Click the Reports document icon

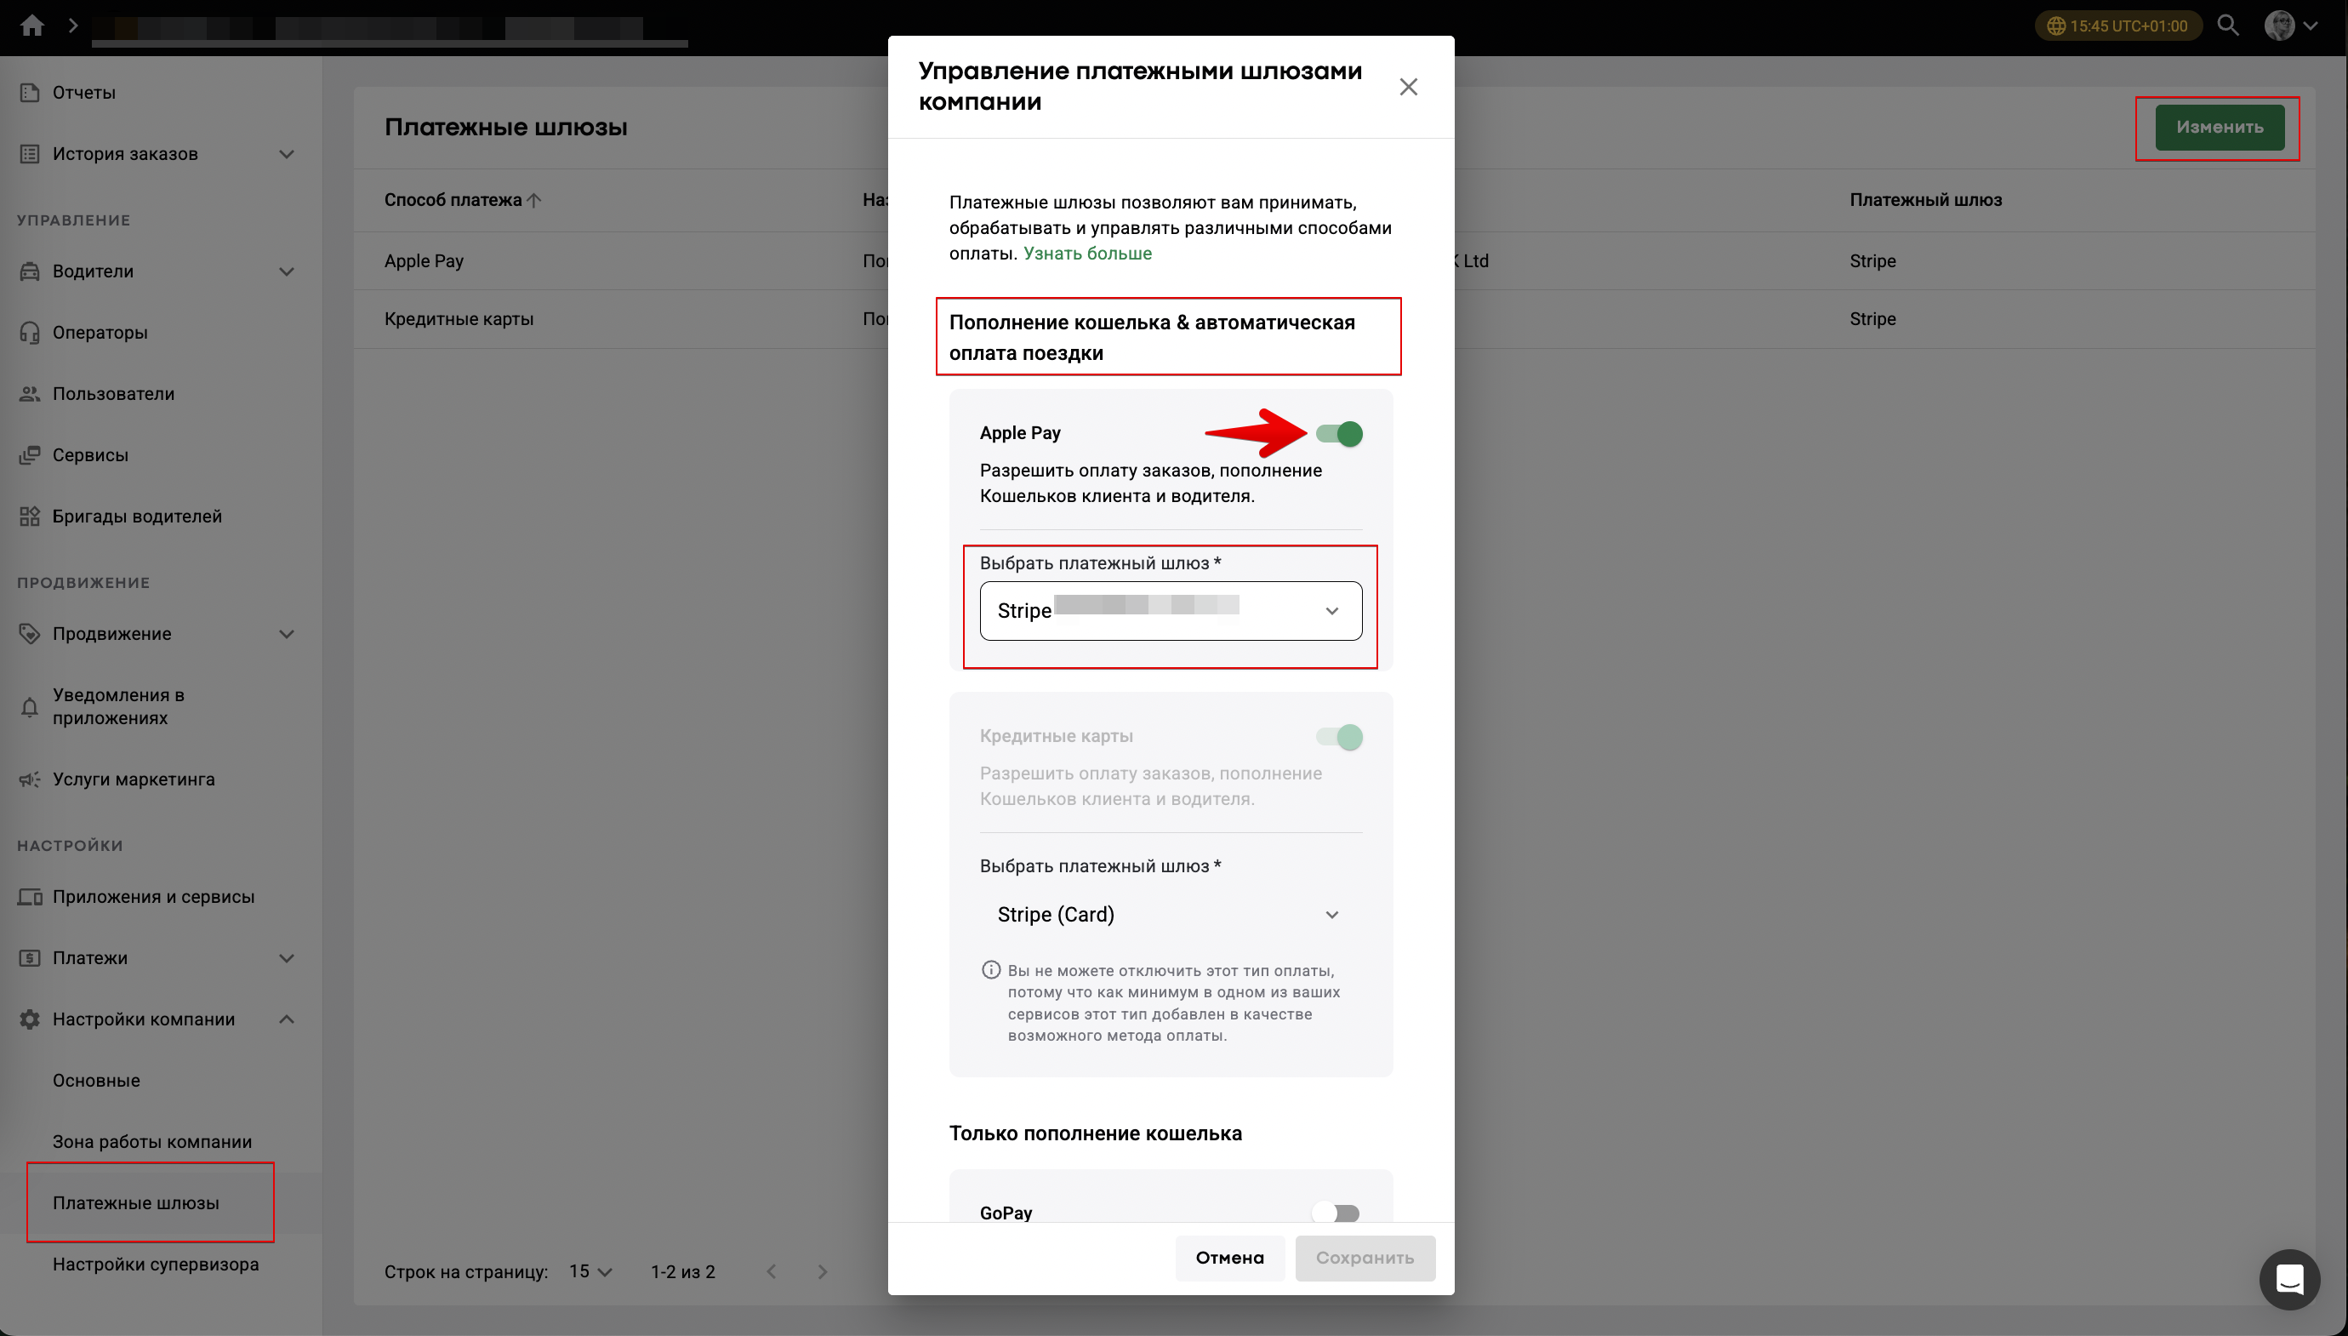tap(29, 93)
